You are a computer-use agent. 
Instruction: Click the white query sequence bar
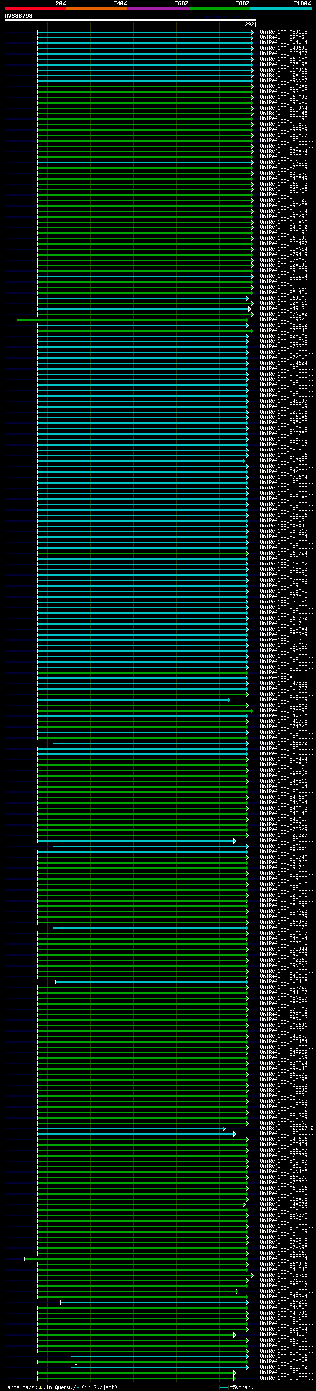coord(130,21)
